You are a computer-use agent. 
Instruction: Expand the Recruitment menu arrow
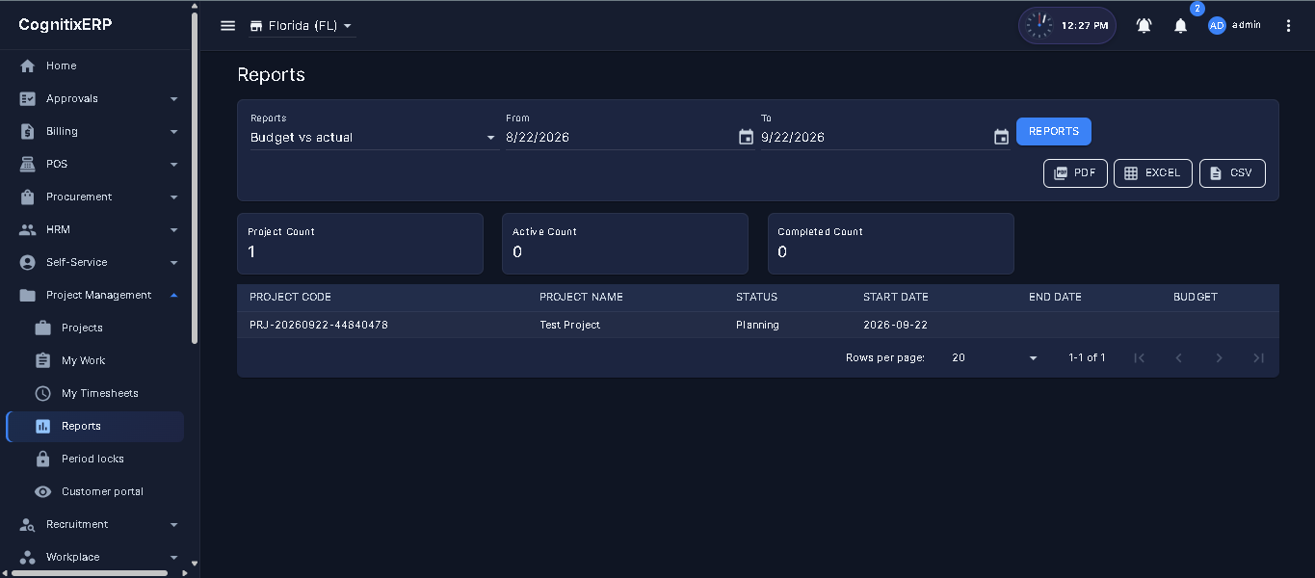point(173,524)
